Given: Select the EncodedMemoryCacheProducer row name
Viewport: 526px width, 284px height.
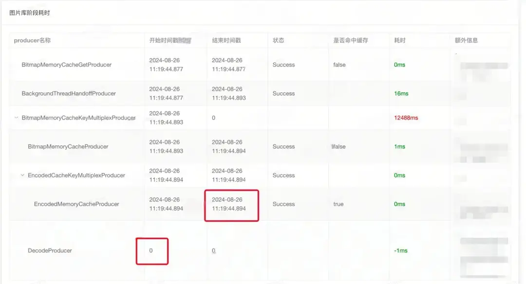Looking at the screenshot, I should click(x=76, y=204).
